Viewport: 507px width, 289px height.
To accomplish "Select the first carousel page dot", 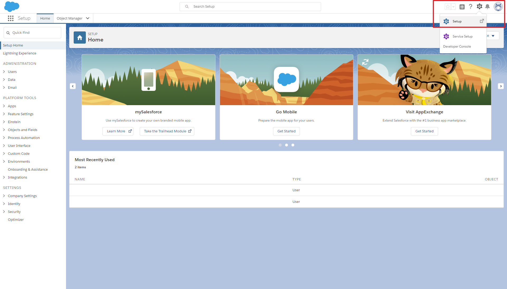I will [x=280, y=145].
